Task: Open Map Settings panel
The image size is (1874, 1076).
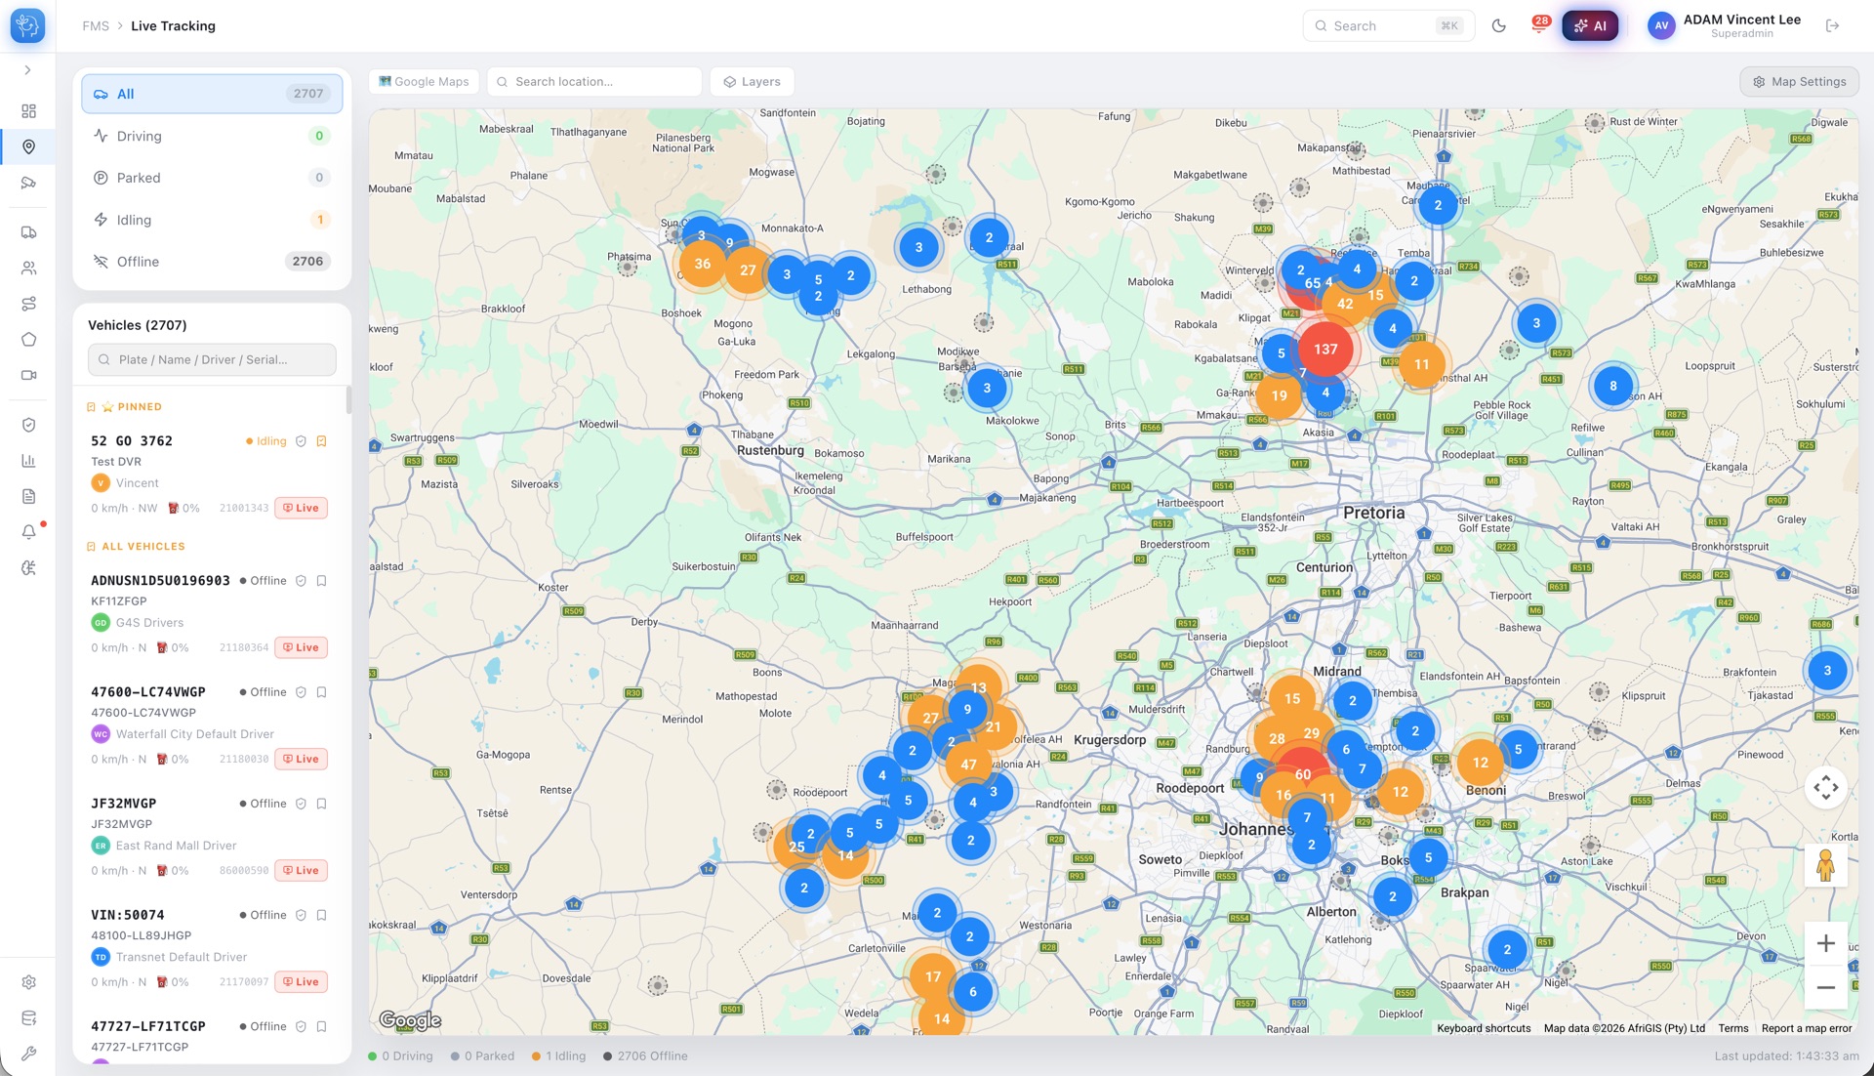Action: point(1799,81)
